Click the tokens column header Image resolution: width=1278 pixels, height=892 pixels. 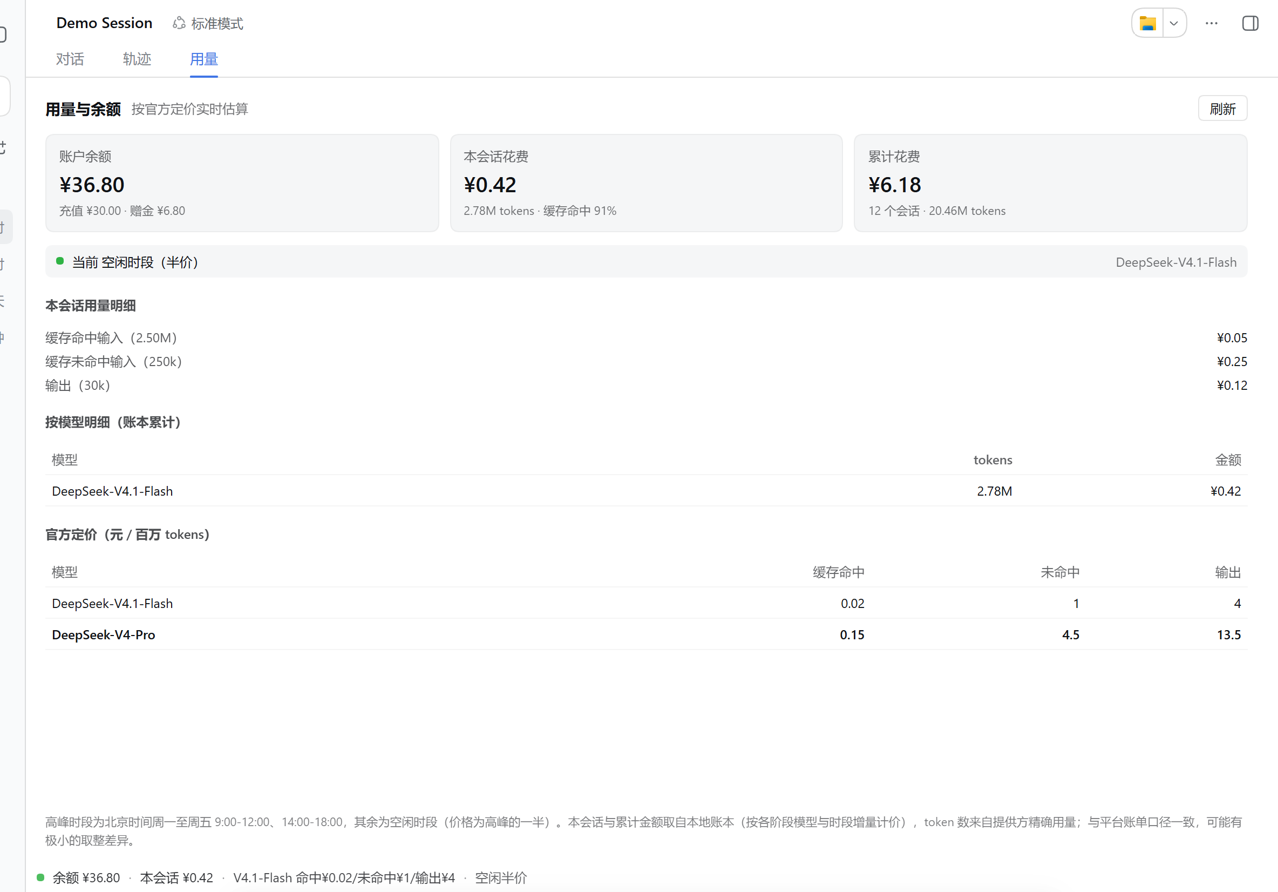coord(993,460)
